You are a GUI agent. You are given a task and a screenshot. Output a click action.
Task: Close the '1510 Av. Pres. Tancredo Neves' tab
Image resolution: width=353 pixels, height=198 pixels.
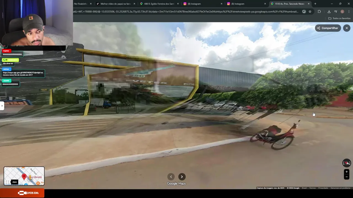point(309,4)
